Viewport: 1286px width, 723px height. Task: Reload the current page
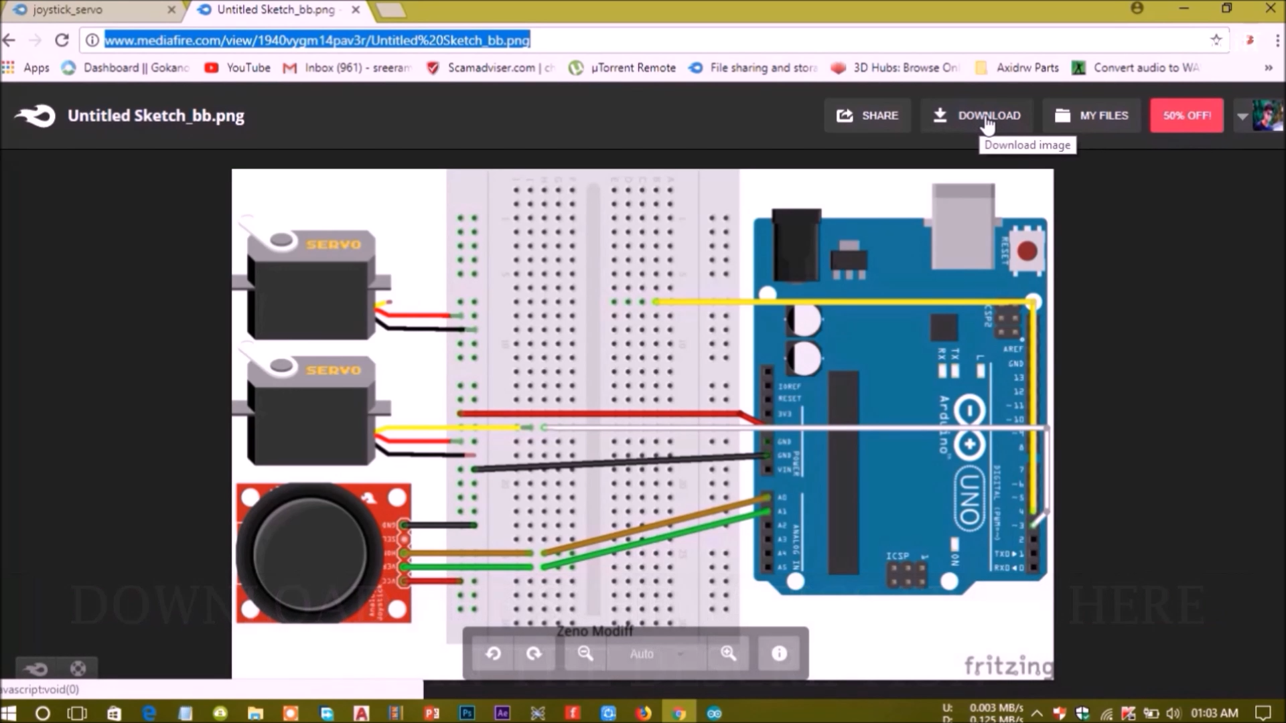coord(62,39)
